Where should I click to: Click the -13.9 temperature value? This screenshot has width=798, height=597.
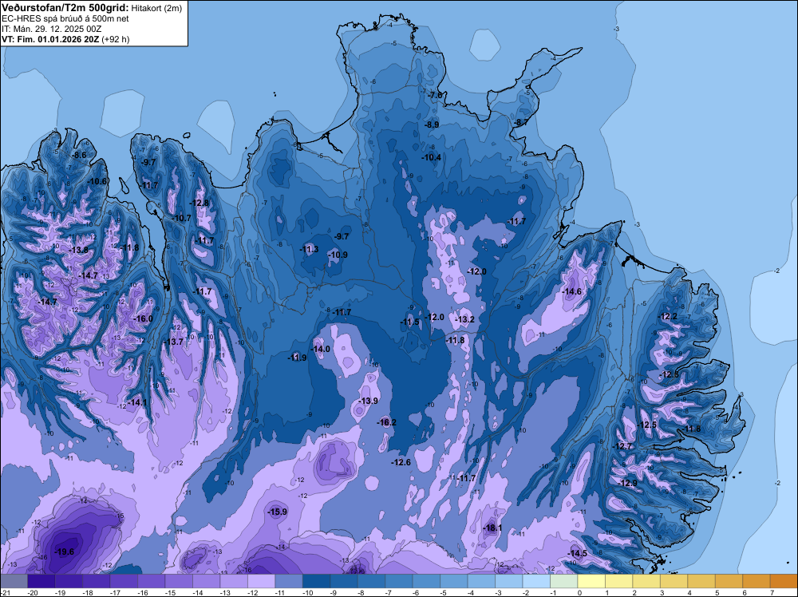pyautogui.click(x=367, y=401)
